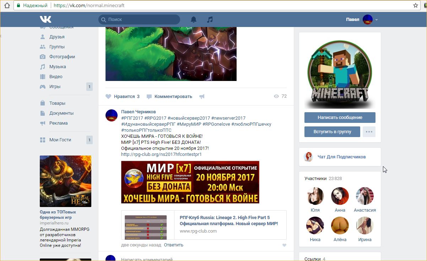
Task: Bookmark page with the star icon
Action: pyautogui.click(x=416, y=6)
